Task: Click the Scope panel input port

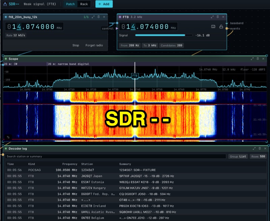Action: click(x=3, y=65)
